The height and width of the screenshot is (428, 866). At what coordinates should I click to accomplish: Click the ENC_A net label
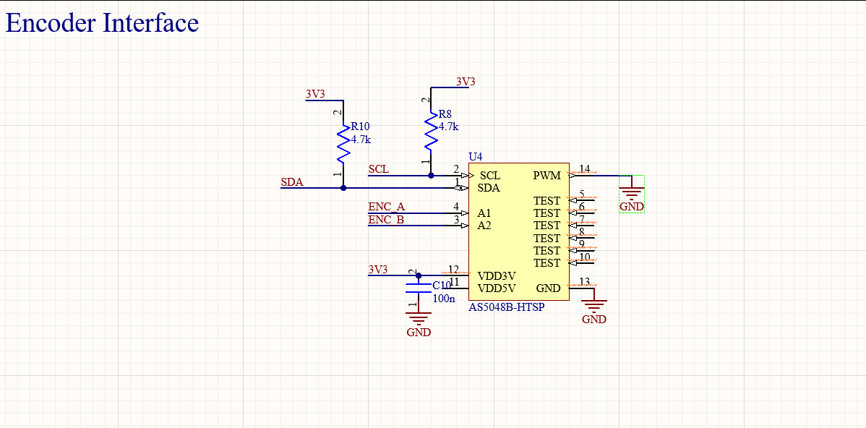(387, 207)
